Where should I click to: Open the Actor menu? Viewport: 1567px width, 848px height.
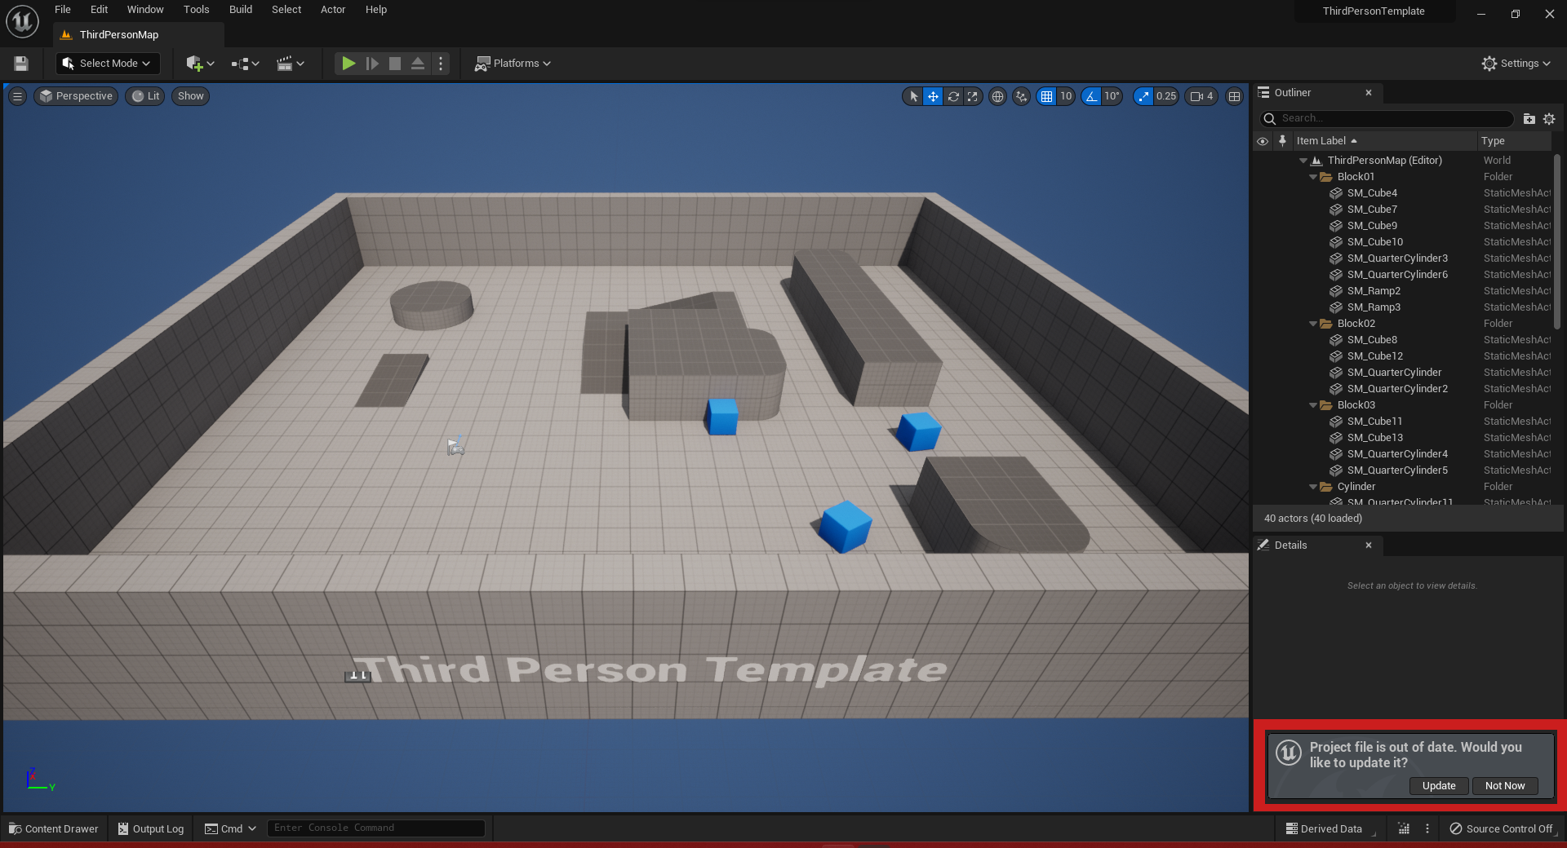(333, 10)
